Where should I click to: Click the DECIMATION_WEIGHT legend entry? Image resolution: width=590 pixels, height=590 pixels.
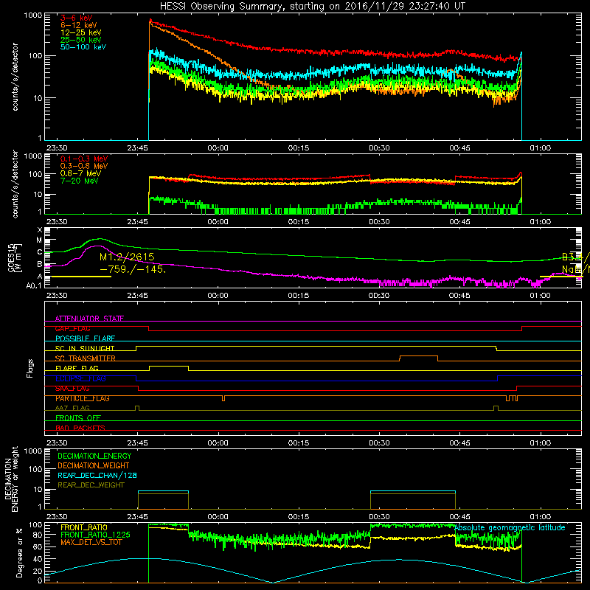click(x=94, y=465)
